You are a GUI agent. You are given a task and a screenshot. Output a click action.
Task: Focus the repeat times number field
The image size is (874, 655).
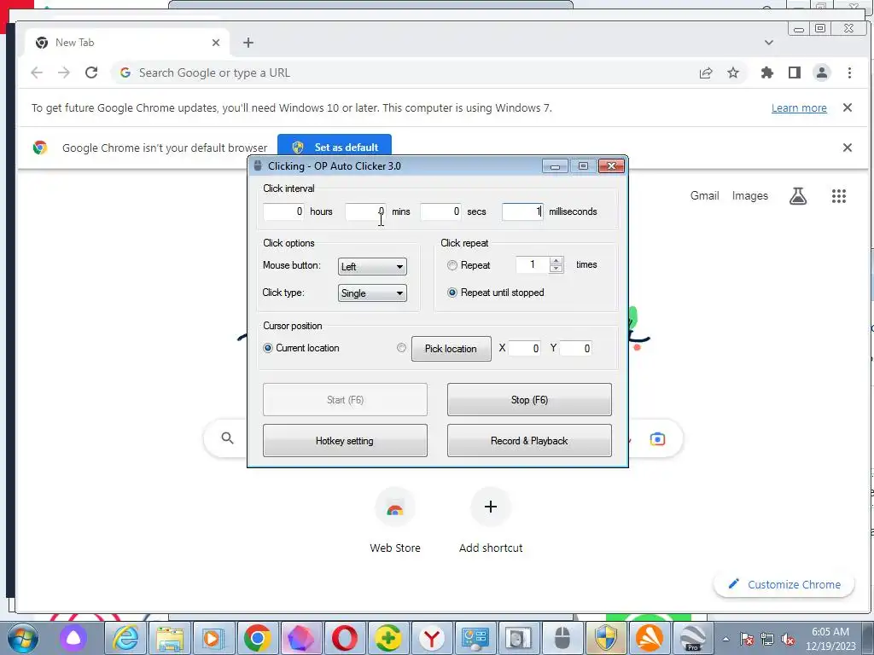(x=533, y=264)
